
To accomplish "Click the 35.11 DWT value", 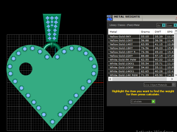I will coord(159,67).
